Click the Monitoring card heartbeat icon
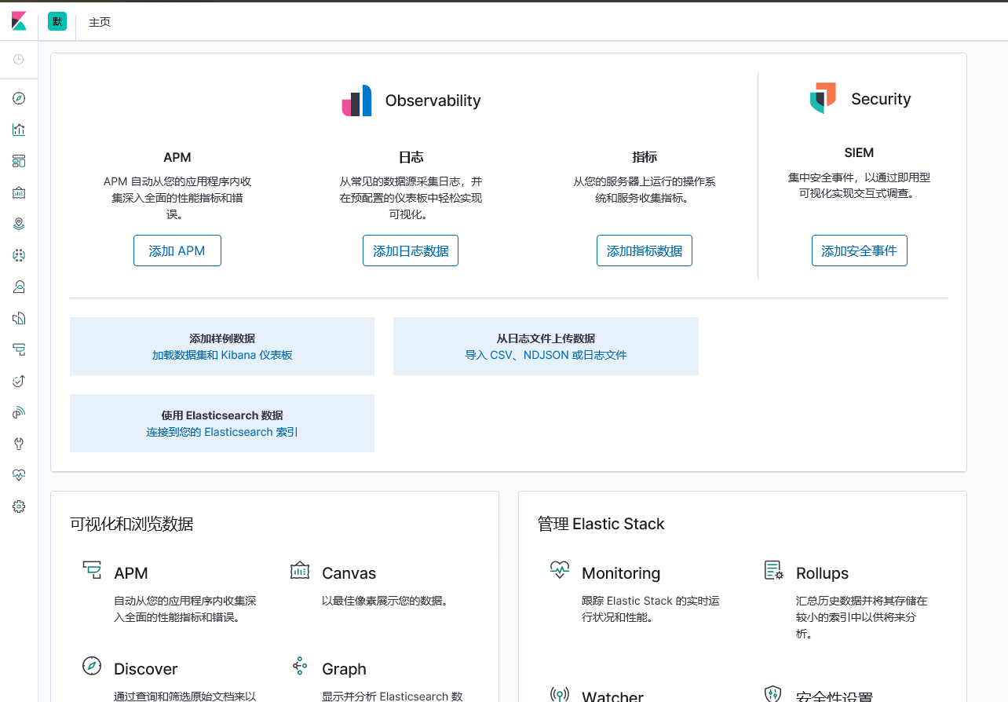1008x702 pixels. click(560, 571)
